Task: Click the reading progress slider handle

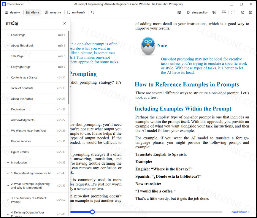Action: pos(92,212)
